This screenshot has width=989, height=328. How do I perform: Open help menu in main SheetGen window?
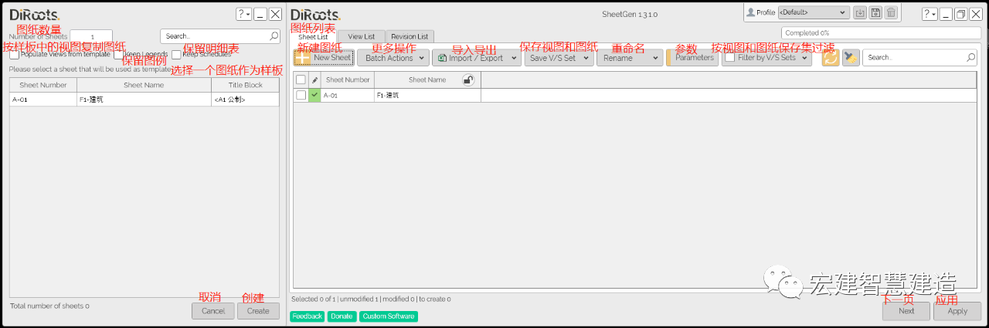click(x=930, y=14)
